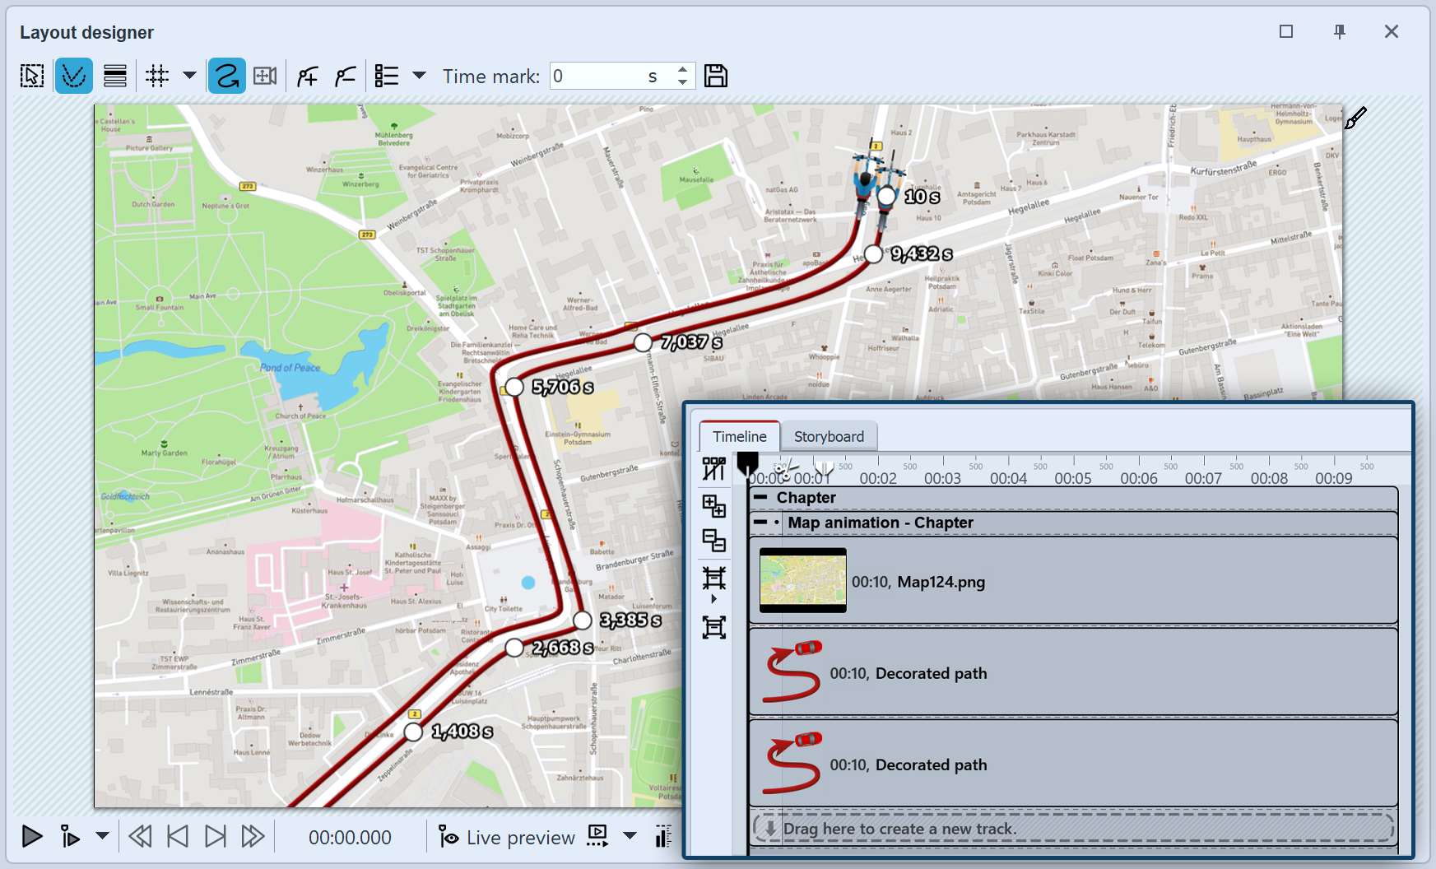1436x869 pixels.
Task: Click the save disk icon
Action: click(x=716, y=77)
